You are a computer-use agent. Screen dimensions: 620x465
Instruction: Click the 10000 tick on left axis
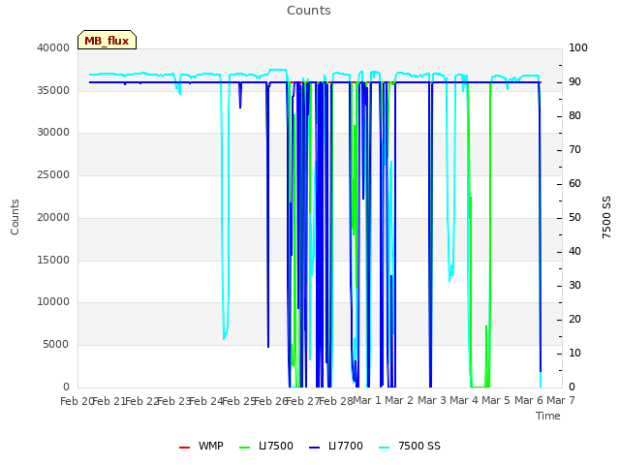coord(53,302)
